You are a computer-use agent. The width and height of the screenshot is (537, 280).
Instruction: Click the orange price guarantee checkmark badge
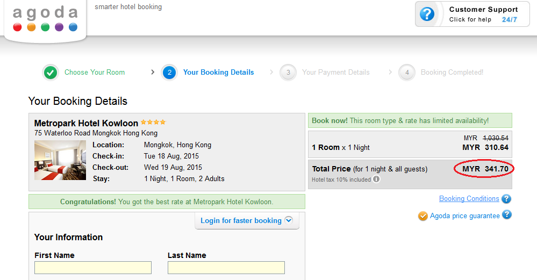coord(423,216)
